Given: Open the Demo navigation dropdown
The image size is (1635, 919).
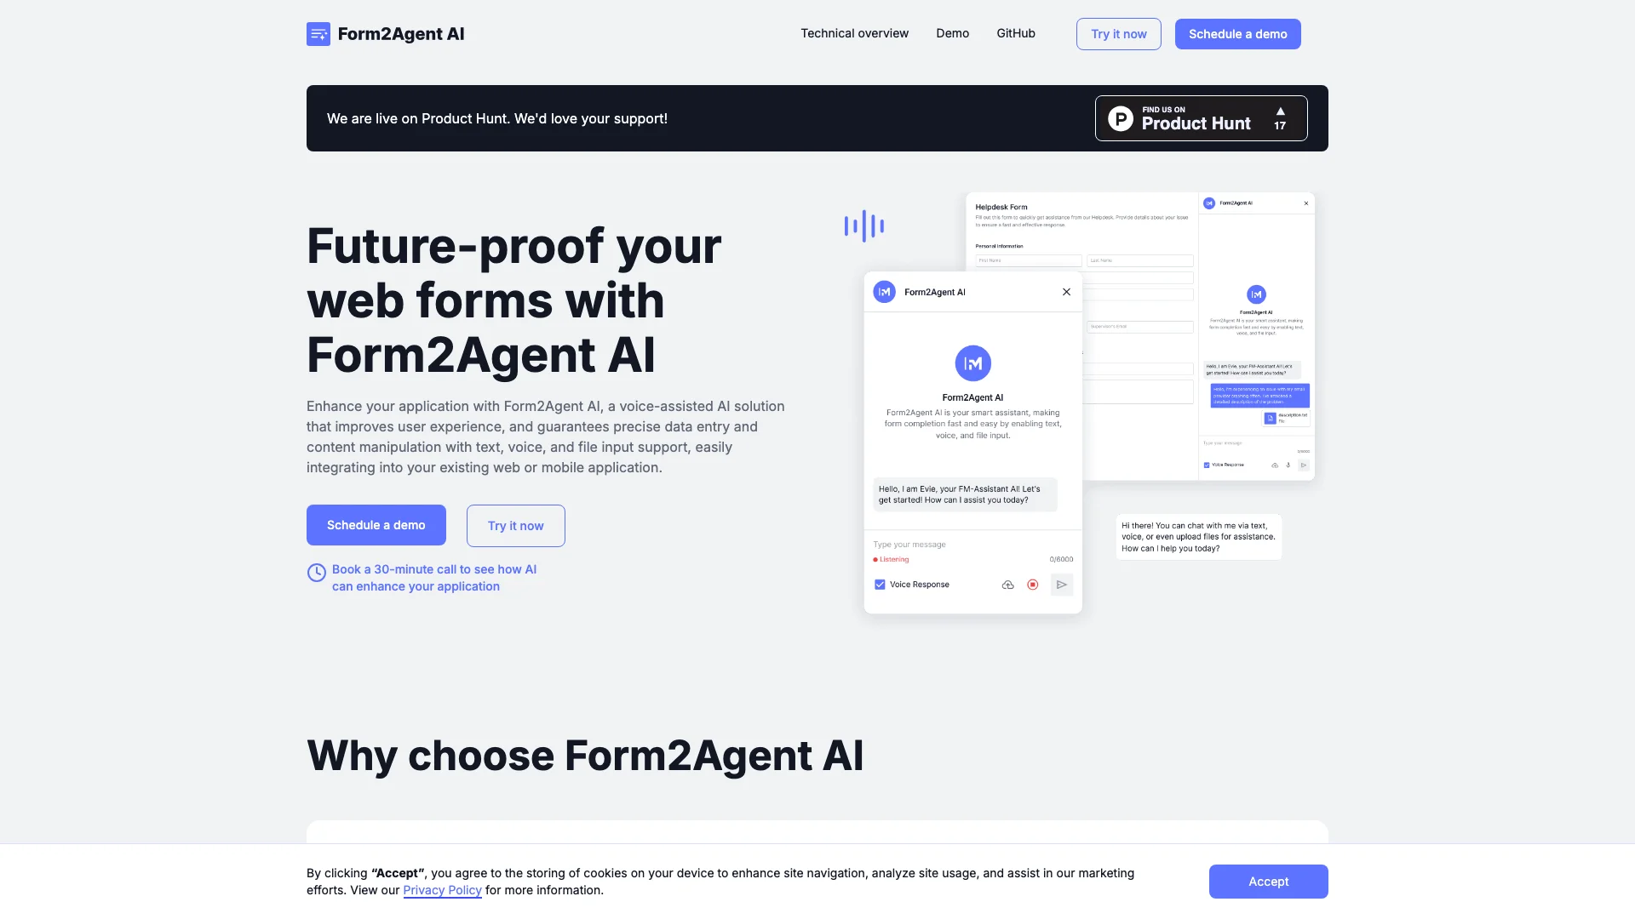Looking at the screenshot, I should click(x=952, y=34).
